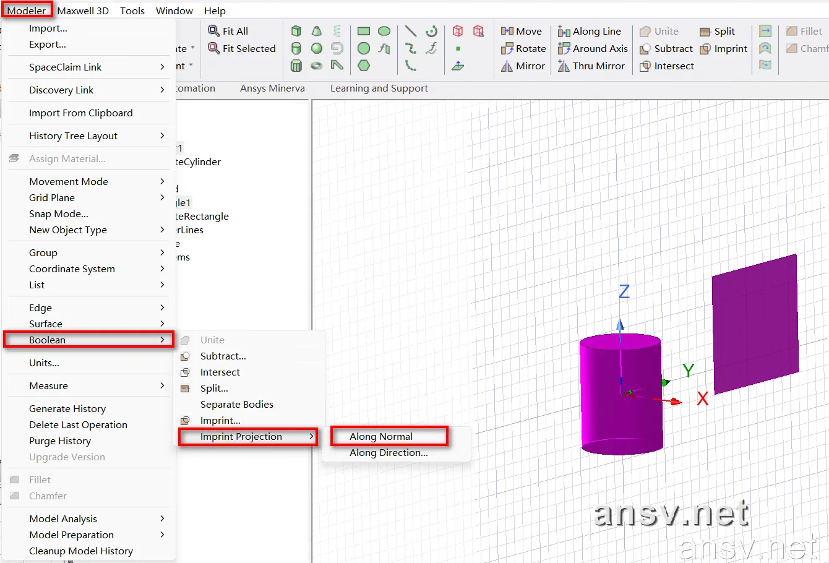Click the Fit All magnifier icon
829x563 pixels.
(214, 31)
